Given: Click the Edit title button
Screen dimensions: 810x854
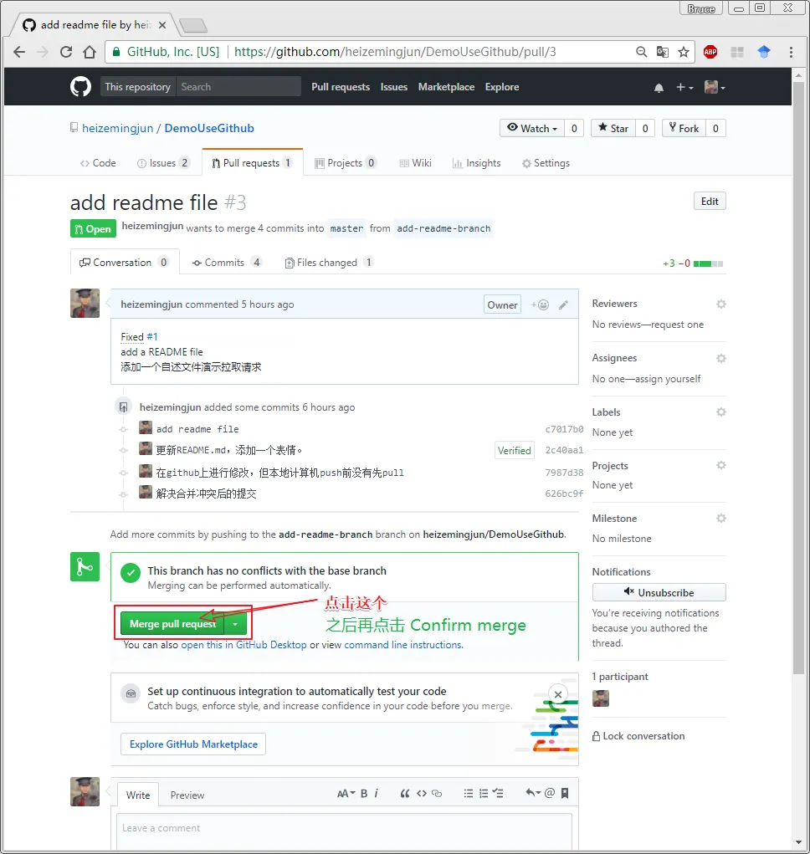Looking at the screenshot, I should pyautogui.click(x=710, y=201).
